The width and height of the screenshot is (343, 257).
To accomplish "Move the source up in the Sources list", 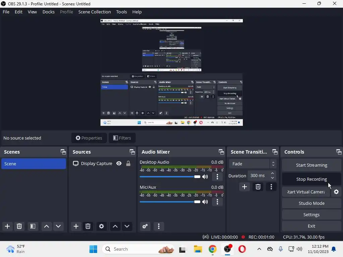I will (115, 226).
